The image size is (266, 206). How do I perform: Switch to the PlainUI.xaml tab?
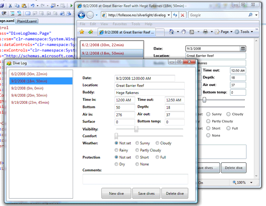click(x=27, y=21)
